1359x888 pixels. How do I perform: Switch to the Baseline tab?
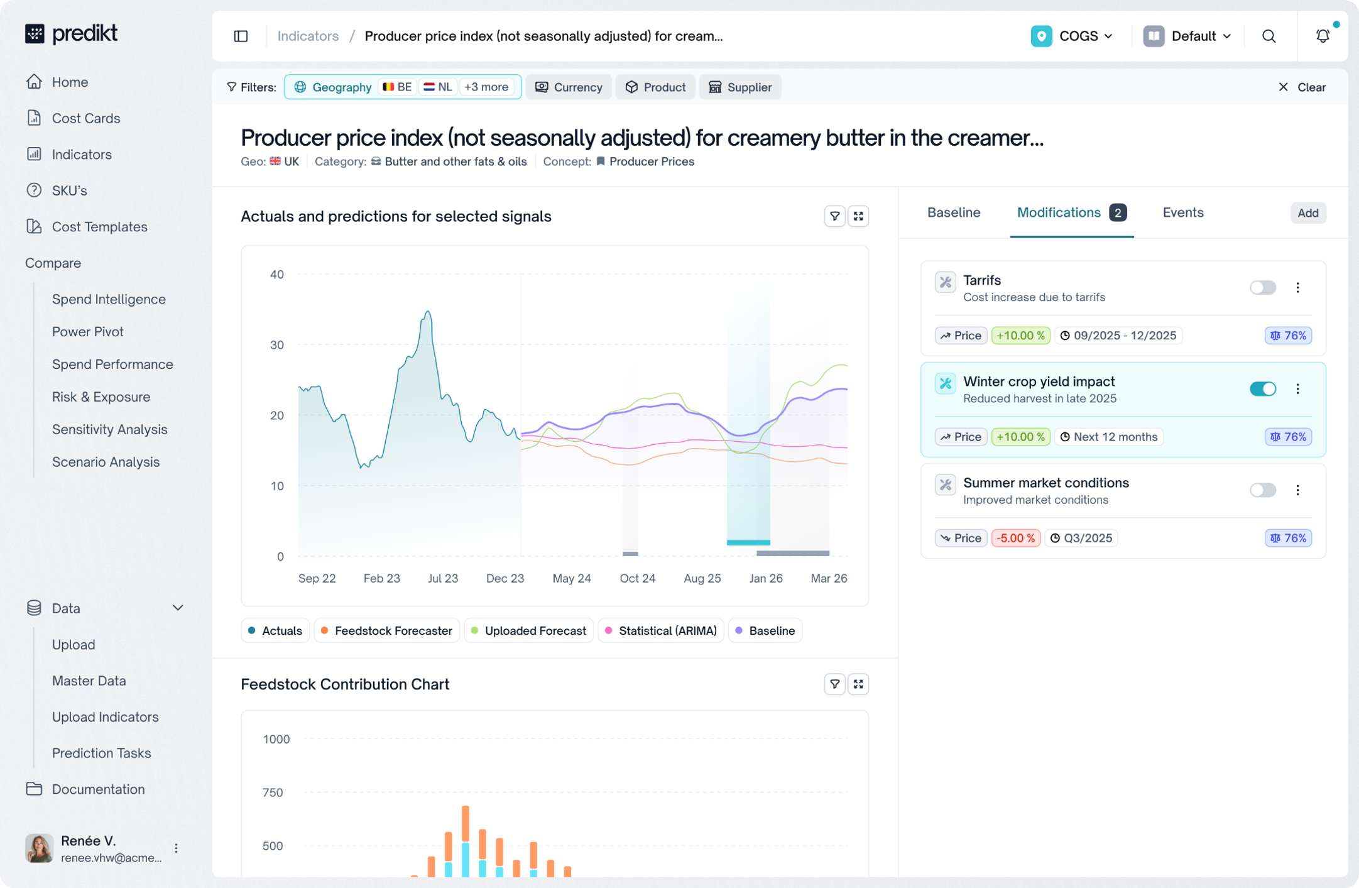(953, 213)
